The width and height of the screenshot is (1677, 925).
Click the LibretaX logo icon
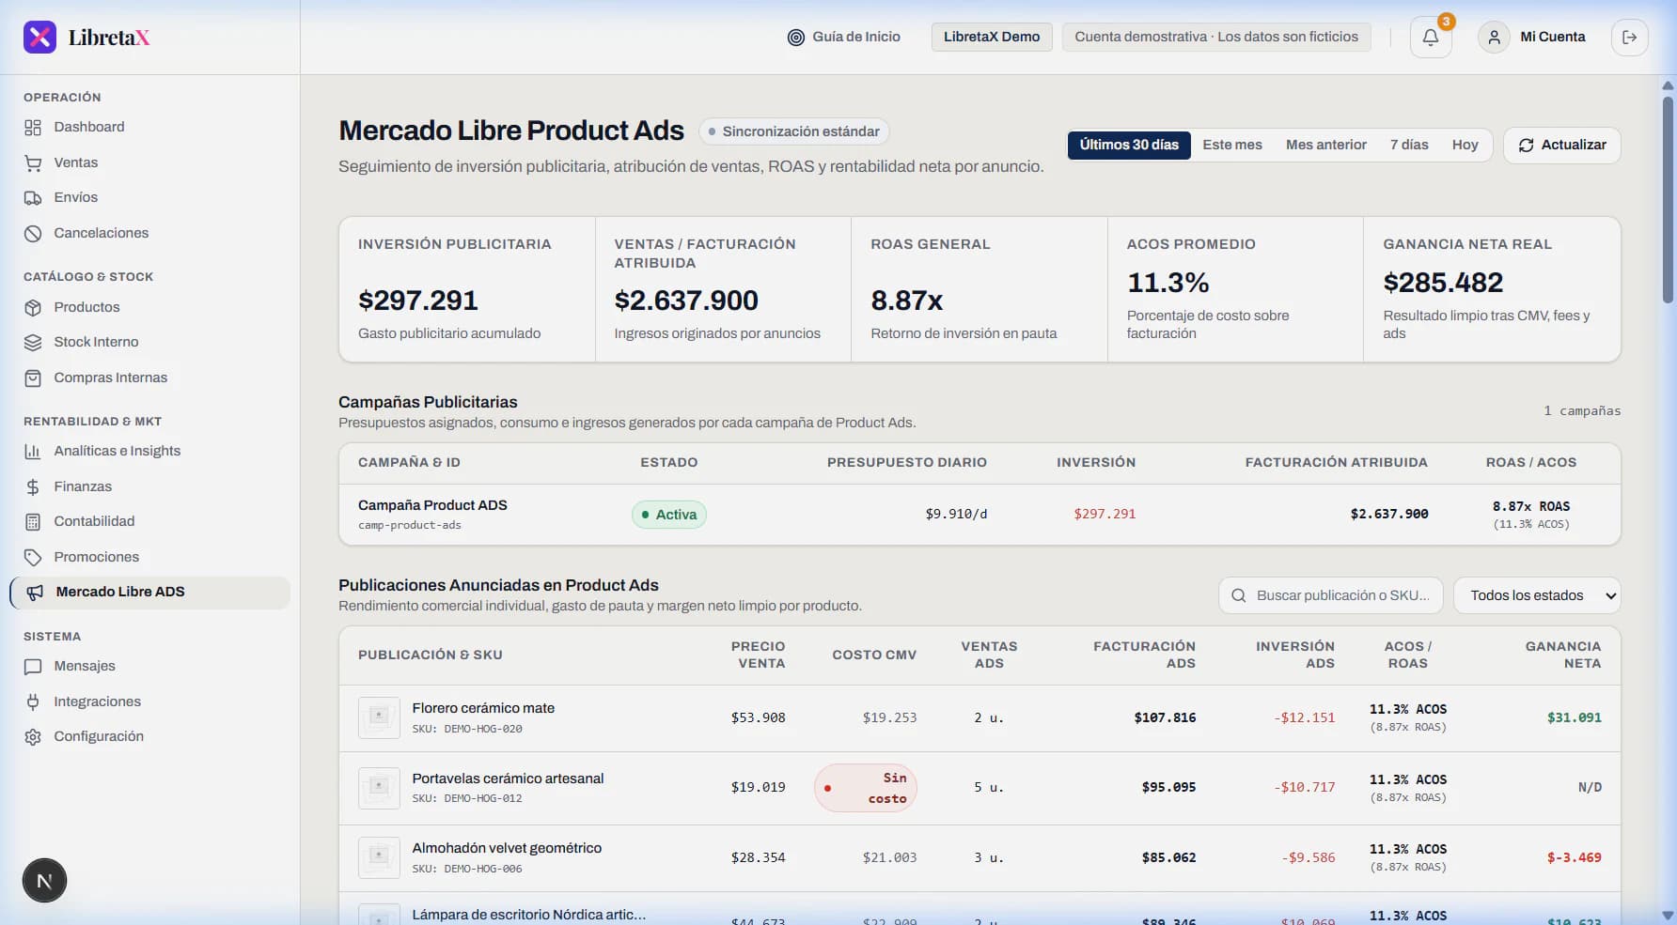pyautogui.click(x=39, y=38)
